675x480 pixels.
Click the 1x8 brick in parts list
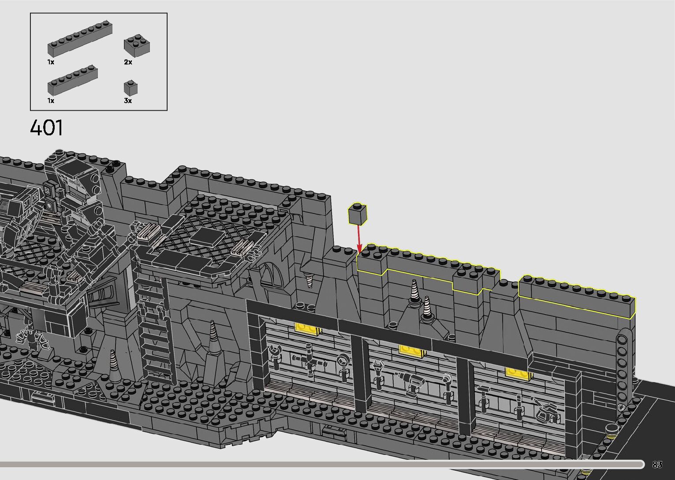[x=80, y=40]
